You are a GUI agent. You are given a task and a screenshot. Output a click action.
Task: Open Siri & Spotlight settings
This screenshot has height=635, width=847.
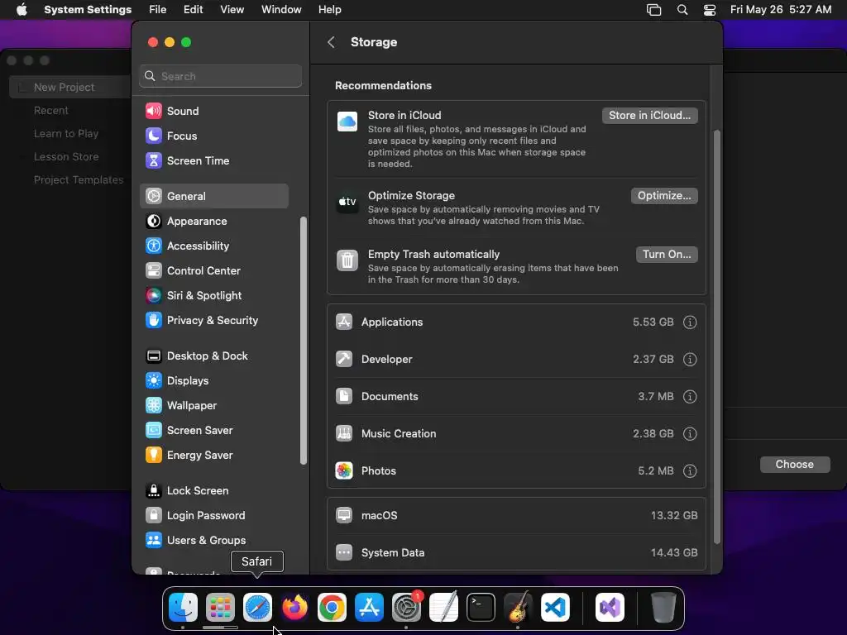click(214, 295)
